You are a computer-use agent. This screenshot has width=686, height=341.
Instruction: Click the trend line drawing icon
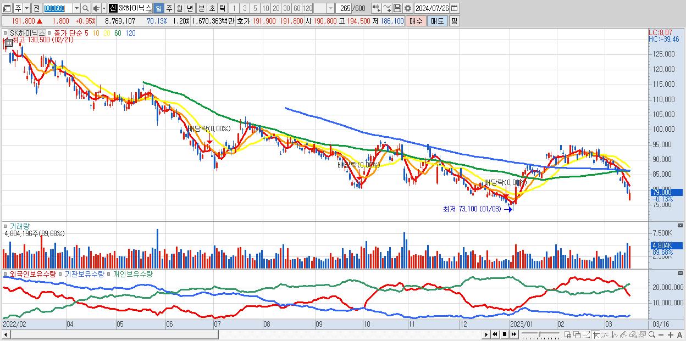(605, 335)
